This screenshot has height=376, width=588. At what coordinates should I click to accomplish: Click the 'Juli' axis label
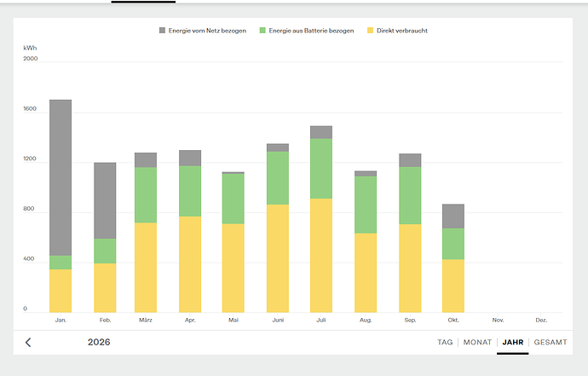[x=321, y=320]
